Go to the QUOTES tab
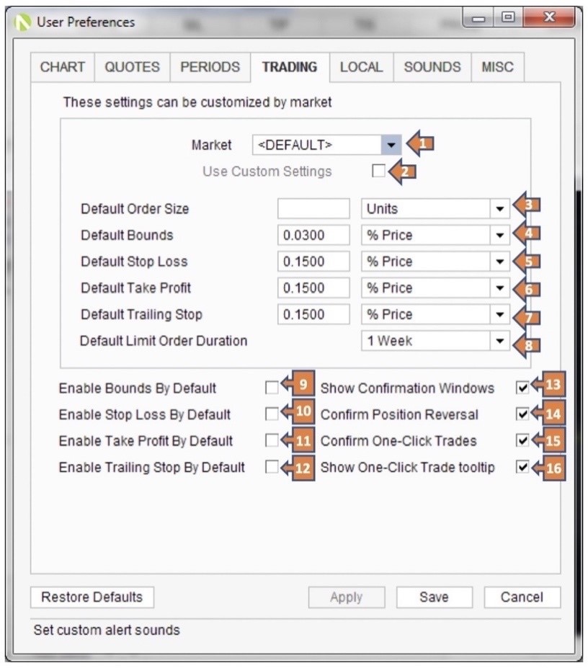Viewport: 588px width, 668px height. click(132, 67)
